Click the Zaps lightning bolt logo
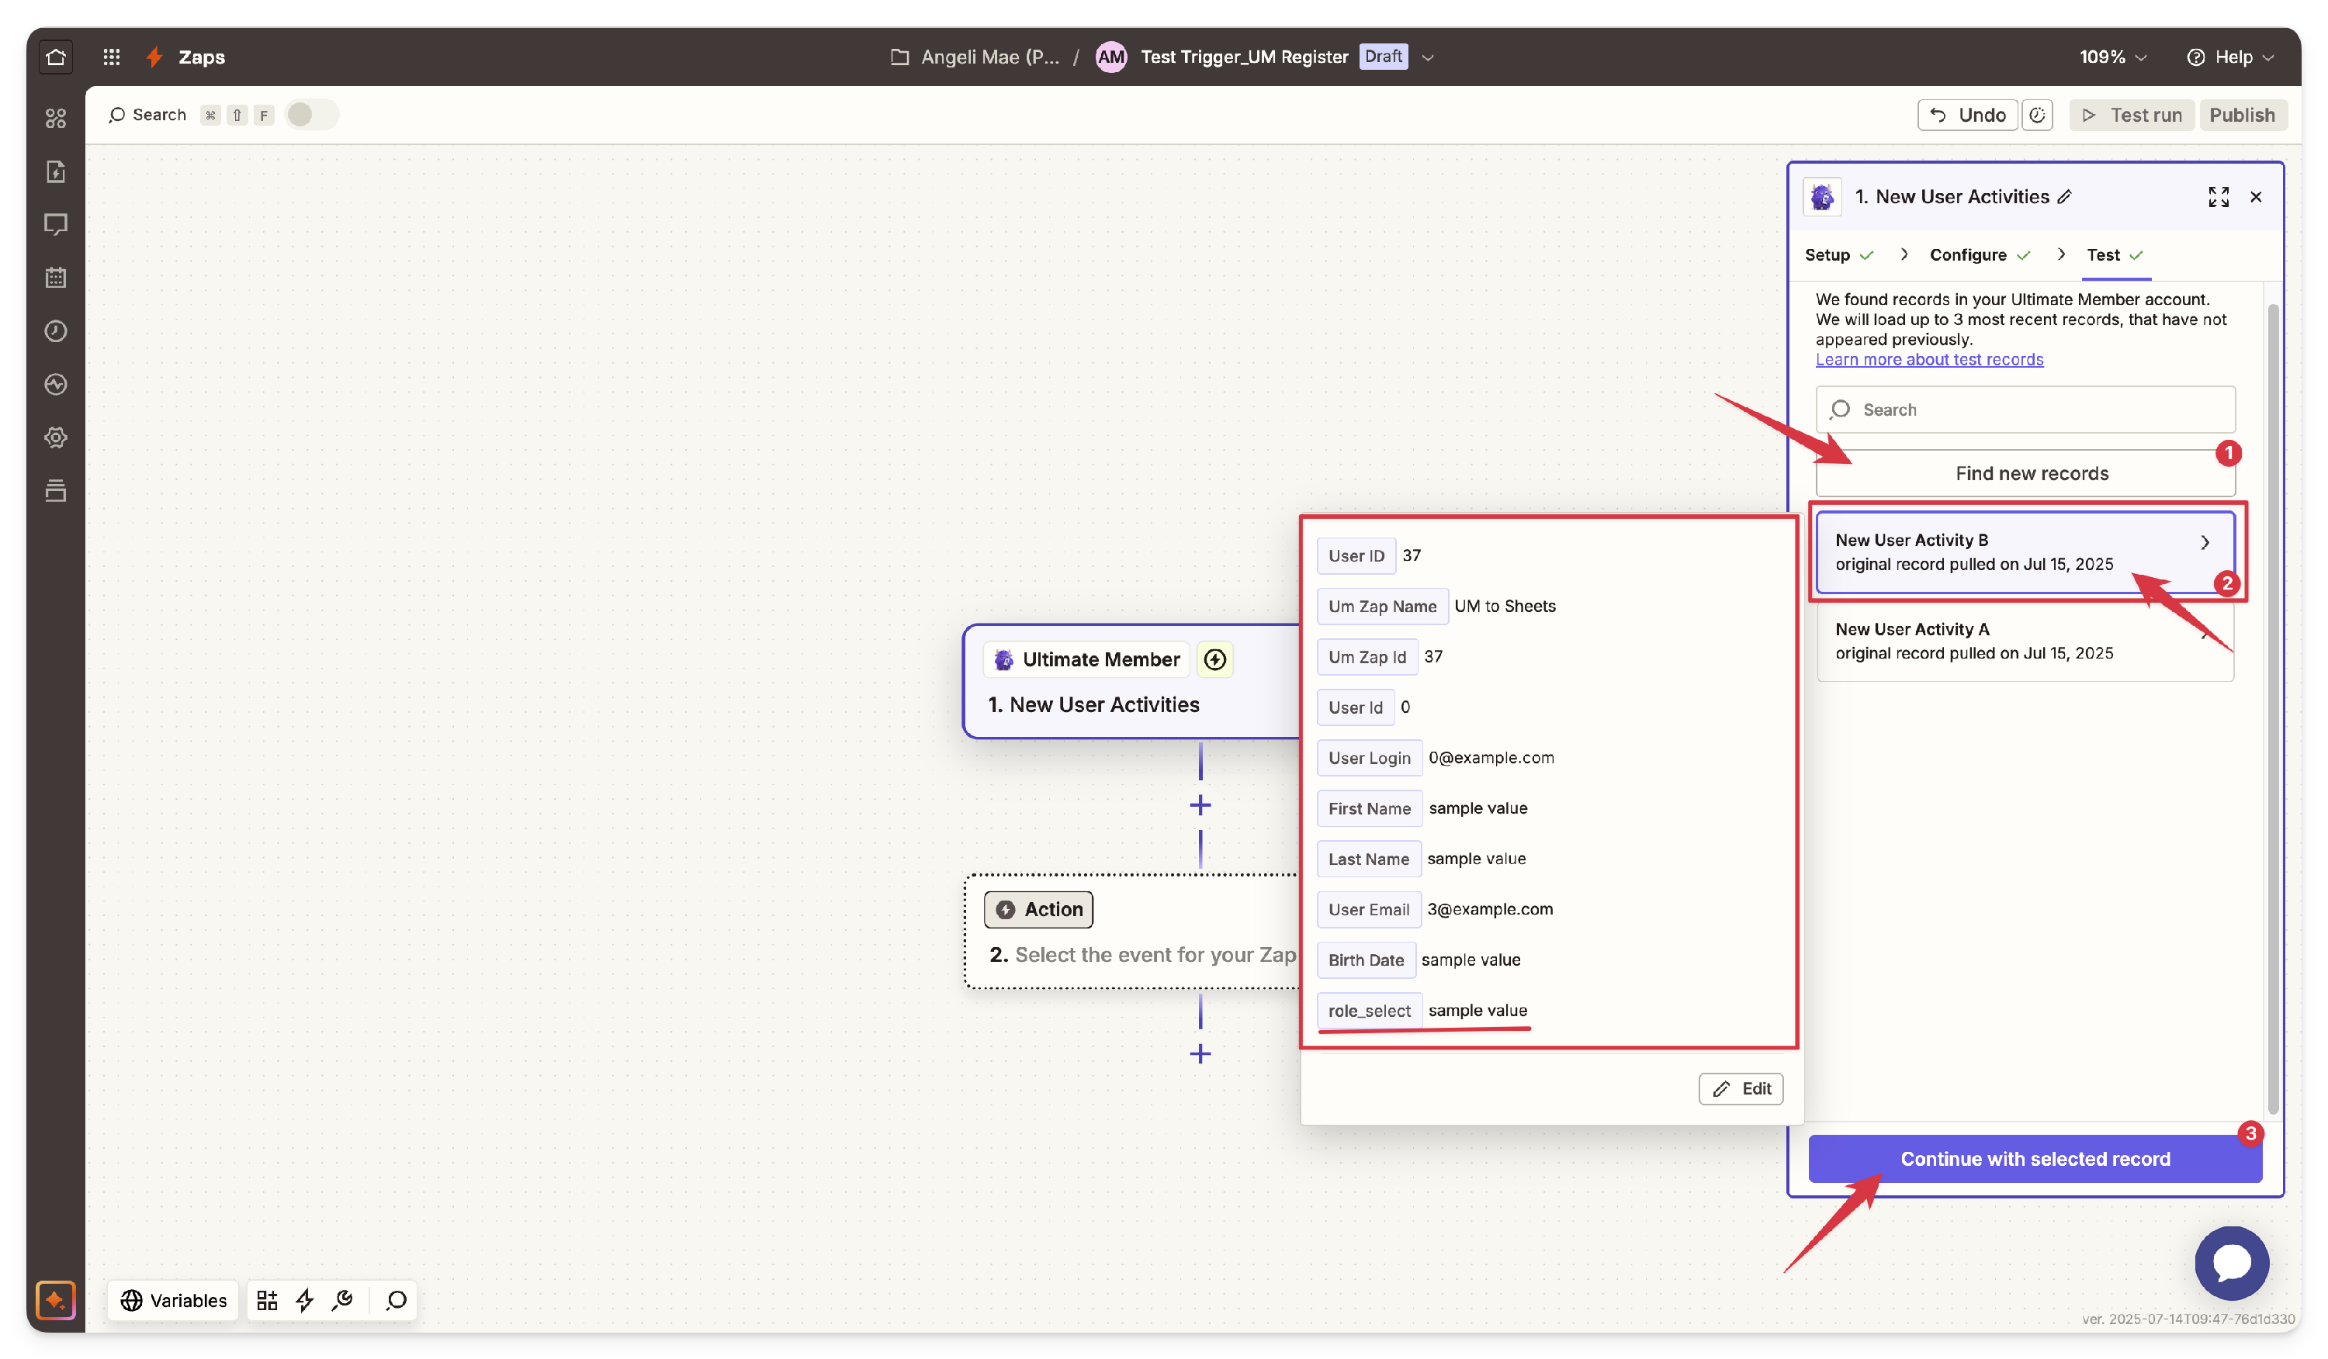This screenshot has height=1359, width=2328. point(154,57)
